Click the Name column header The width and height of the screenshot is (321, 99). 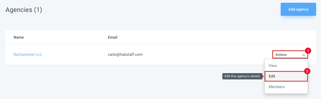19,37
